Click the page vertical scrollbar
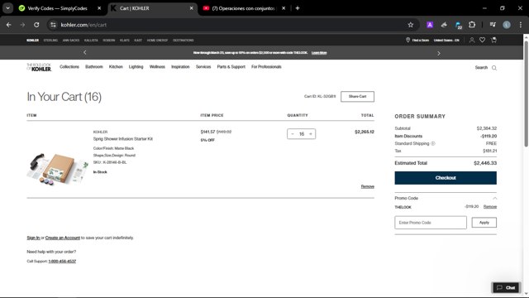Screen dimensions: 529x298 (526, 94)
